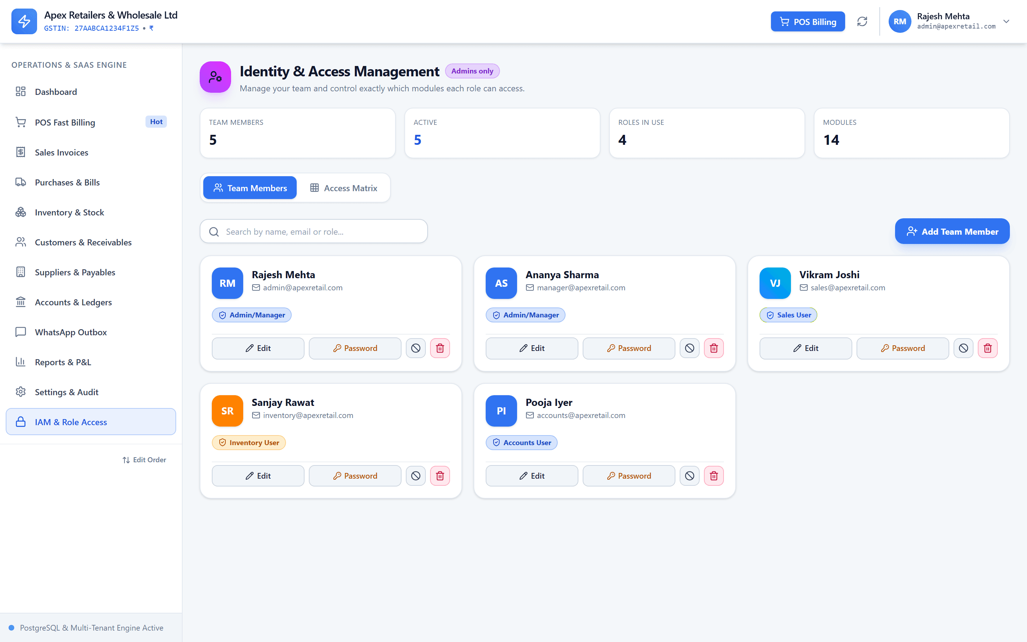
Task: Open Settings & Audit
Action: tap(91, 392)
